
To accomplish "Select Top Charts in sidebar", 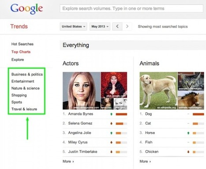I will pyautogui.click(x=21, y=52).
